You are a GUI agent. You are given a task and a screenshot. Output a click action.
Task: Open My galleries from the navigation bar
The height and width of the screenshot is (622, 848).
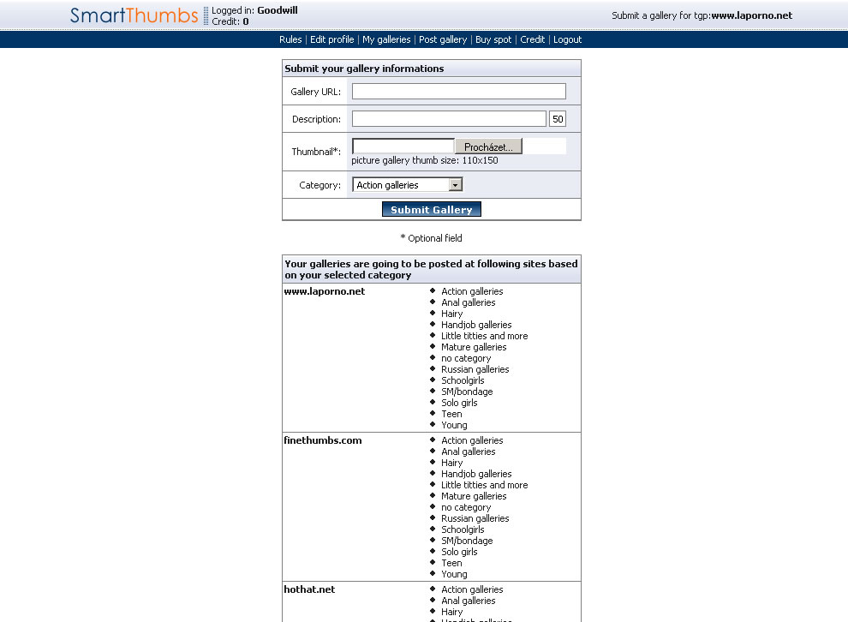tap(386, 39)
